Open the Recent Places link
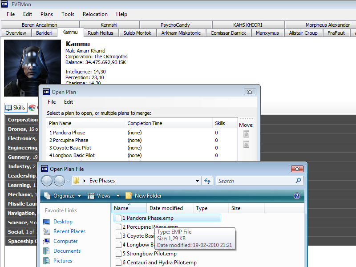Screen dimensions: 356x267 [69, 231]
